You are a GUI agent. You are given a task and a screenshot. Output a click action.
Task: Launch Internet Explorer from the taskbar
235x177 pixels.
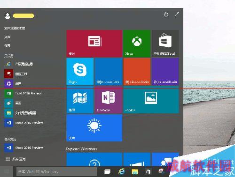point(122,171)
